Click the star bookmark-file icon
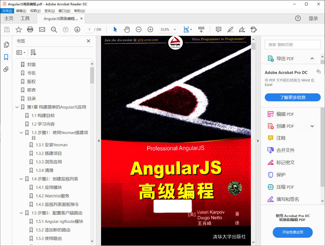Screen dimensions: 325x246 pyautogui.click(x=19, y=30)
